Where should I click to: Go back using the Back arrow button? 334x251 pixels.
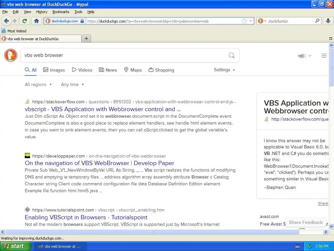click(x=6, y=21)
